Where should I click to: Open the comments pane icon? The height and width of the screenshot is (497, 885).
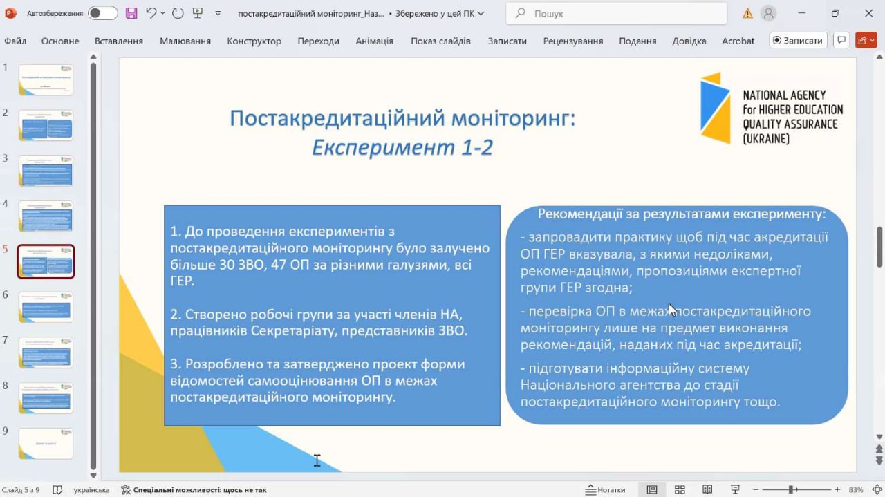841,41
